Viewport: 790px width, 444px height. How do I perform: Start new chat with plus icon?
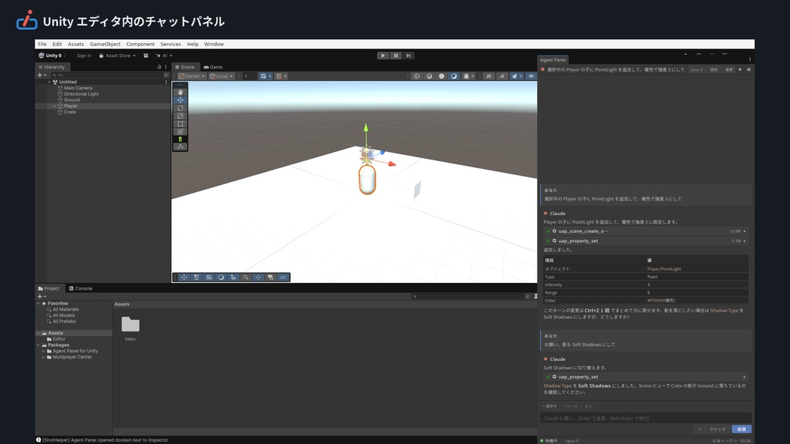coord(740,69)
